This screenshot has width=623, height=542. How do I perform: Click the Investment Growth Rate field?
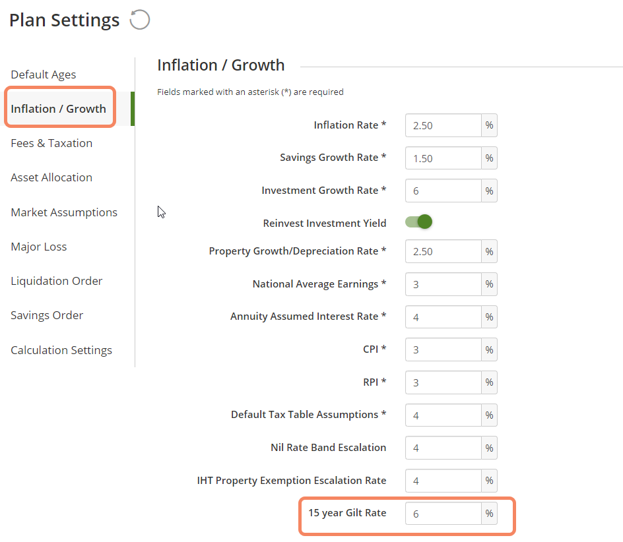pos(443,191)
